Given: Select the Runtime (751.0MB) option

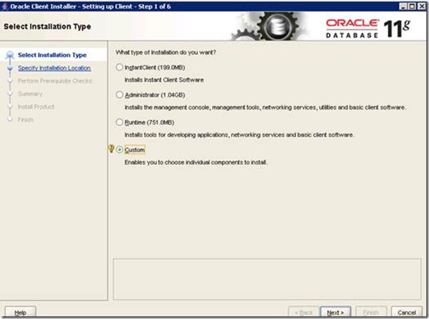Looking at the screenshot, I should pos(120,122).
